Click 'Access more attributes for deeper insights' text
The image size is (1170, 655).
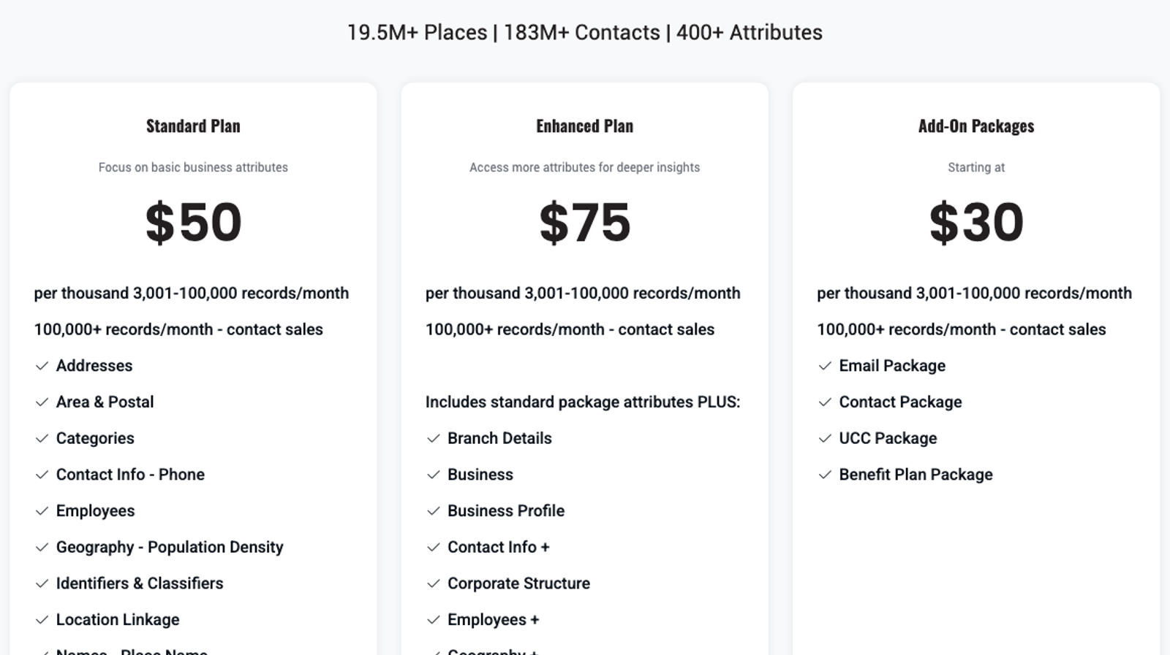pos(585,167)
